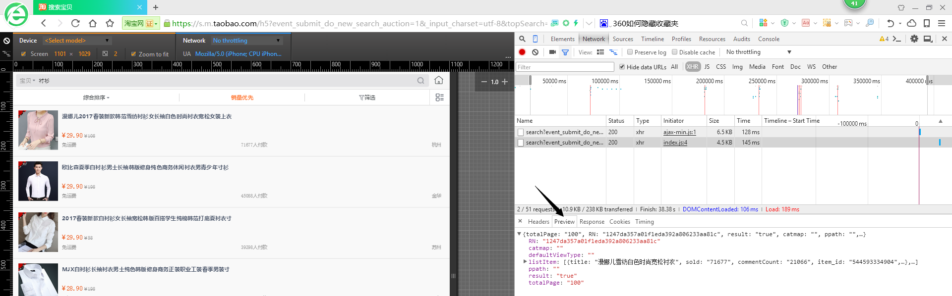The image size is (952, 296).
Task: Expand the listItem array node
Action: tap(525, 262)
